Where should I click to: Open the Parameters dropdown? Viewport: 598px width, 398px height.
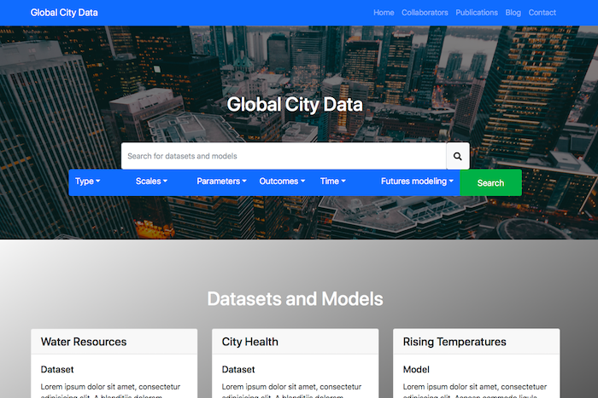coord(221,182)
